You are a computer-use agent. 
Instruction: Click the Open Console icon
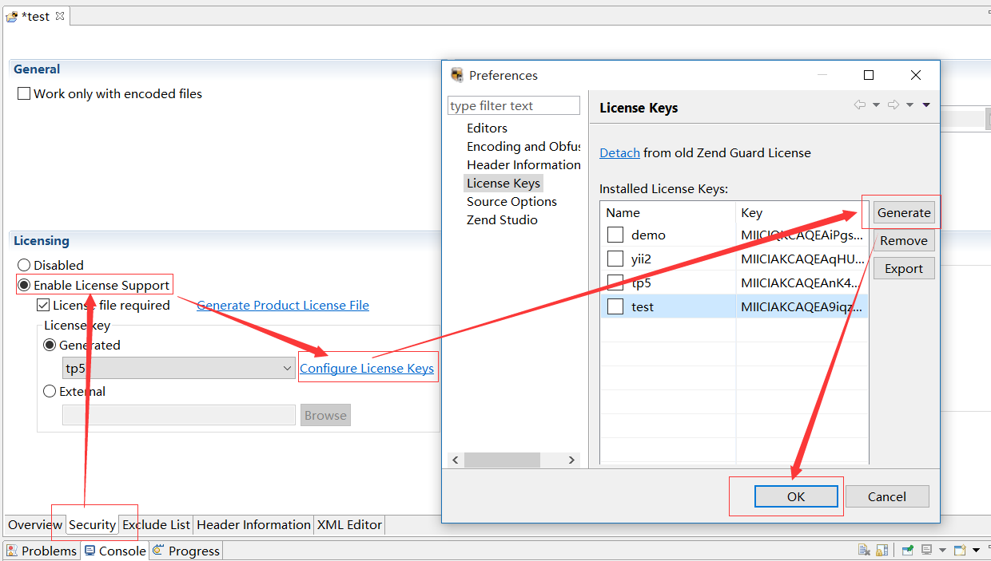tap(960, 550)
